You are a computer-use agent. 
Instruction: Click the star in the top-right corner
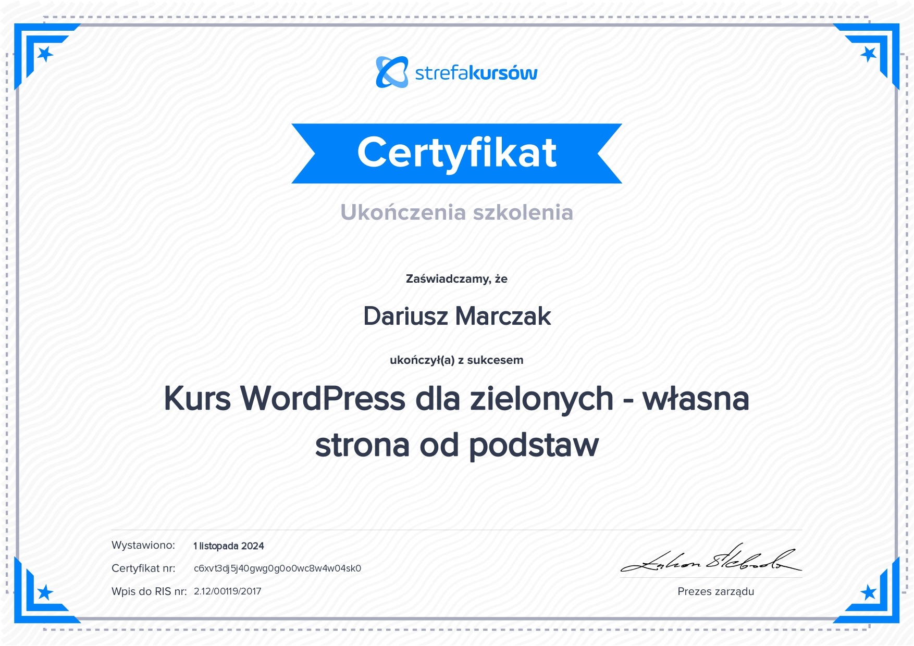[868, 54]
